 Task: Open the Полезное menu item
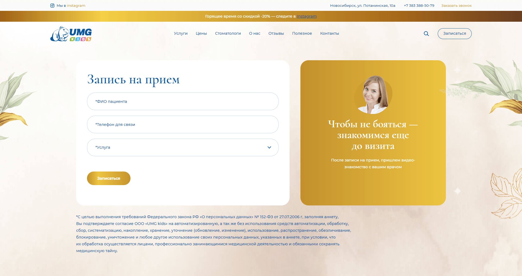click(302, 33)
